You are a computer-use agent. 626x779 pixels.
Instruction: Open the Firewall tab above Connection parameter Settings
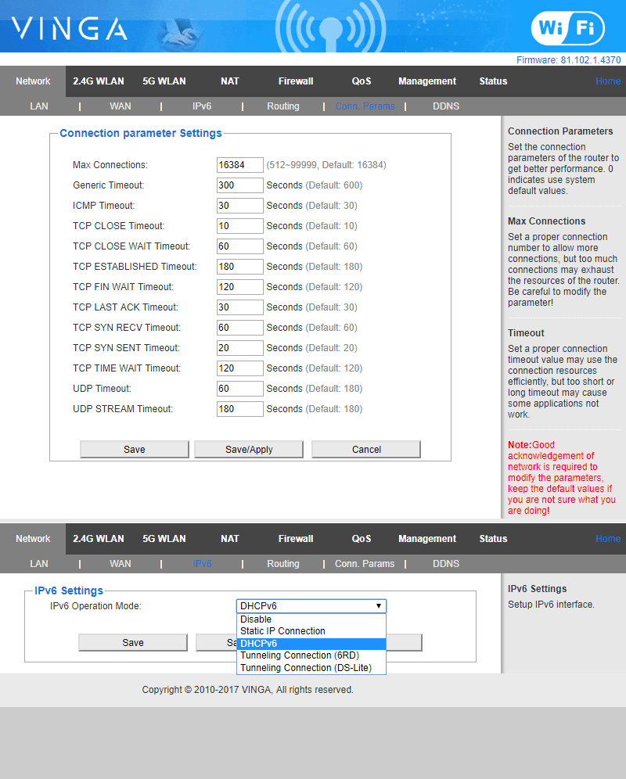[x=296, y=81]
